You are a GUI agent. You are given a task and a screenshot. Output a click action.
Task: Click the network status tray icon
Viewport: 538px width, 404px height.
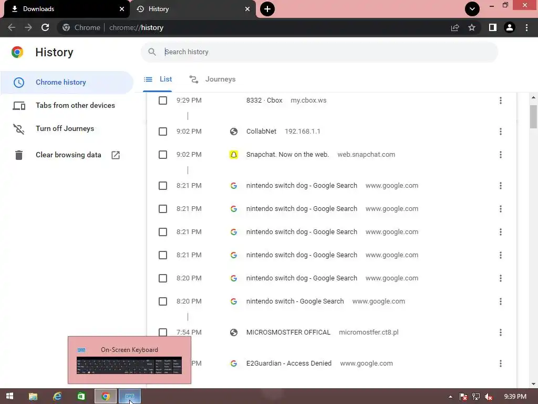click(x=476, y=397)
